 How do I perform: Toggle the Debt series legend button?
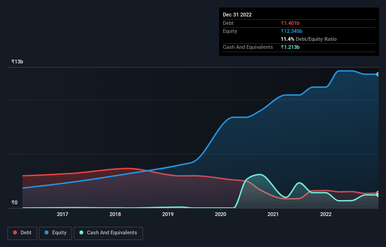(x=23, y=233)
